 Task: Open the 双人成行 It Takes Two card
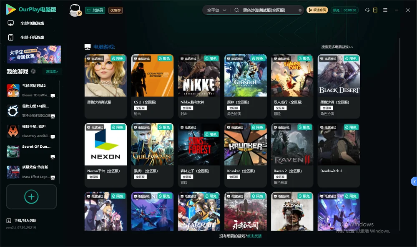click(x=292, y=86)
